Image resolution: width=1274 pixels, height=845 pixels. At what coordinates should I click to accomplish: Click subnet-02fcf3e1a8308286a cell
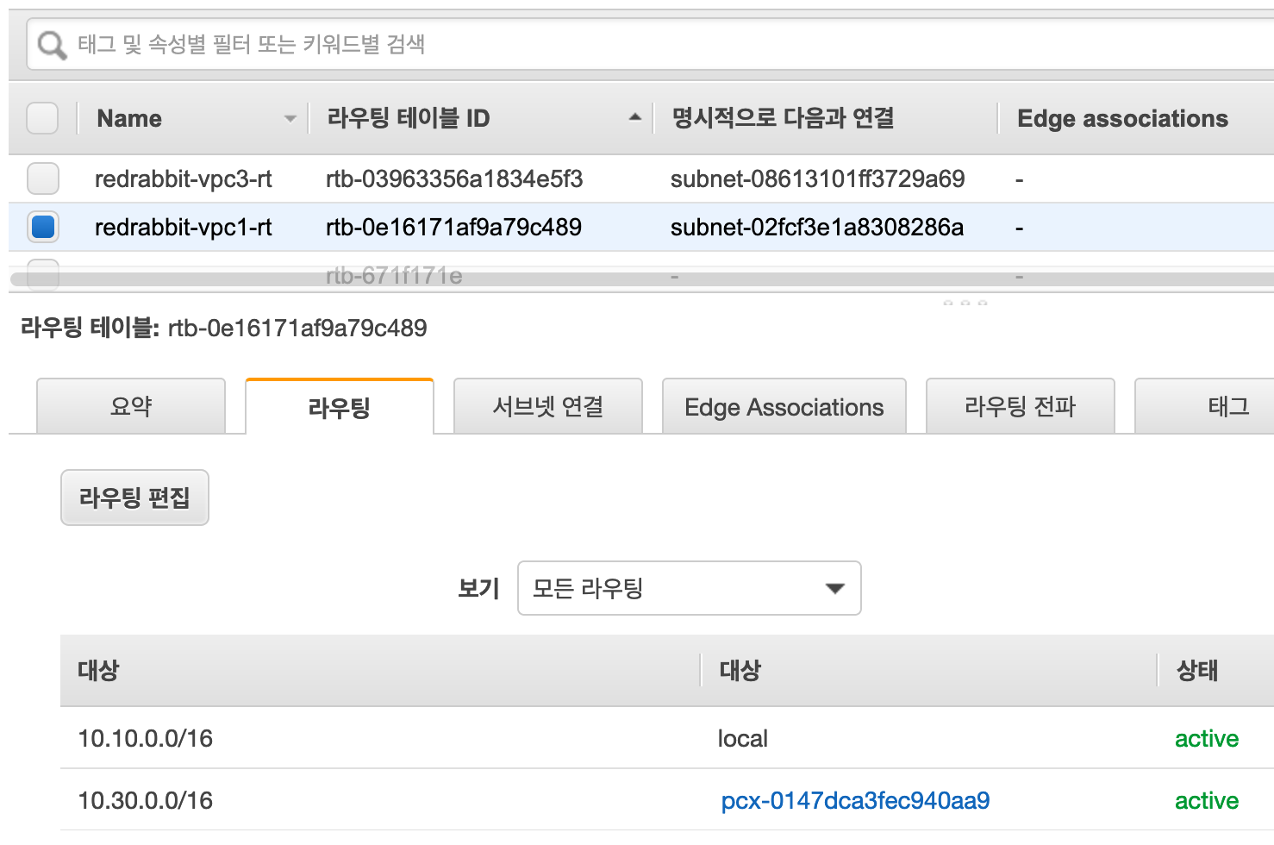[x=816, y=227]
